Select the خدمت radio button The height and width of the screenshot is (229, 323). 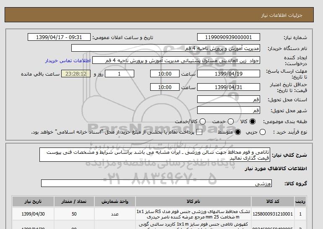point(231,121)
